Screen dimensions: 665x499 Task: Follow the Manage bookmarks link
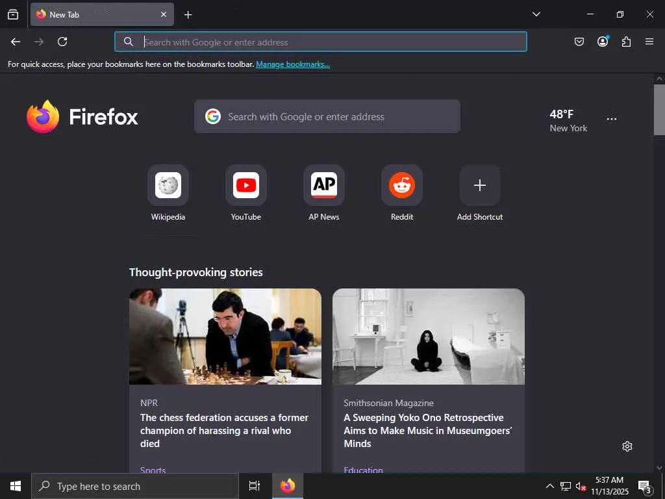click(293, 64)
